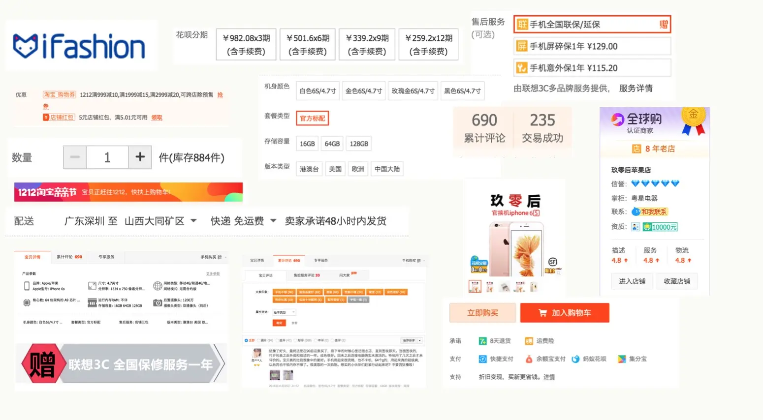Click the 淘宝 购物券 coupon tag
This screenshot has height=420, width=763.
59,94
